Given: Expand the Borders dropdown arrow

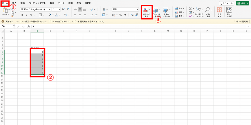Looking at the screenshot, I should click(44, 15).
